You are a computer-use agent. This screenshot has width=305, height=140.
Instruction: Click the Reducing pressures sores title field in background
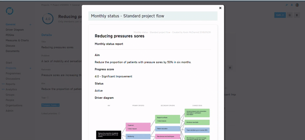click(x=58, y=47)
